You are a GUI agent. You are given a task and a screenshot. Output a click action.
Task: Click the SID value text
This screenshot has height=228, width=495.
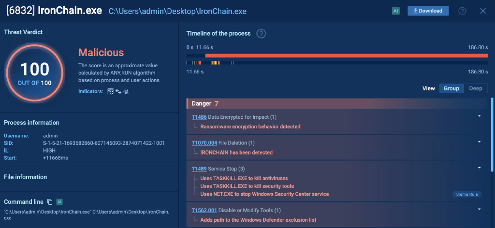104,143
